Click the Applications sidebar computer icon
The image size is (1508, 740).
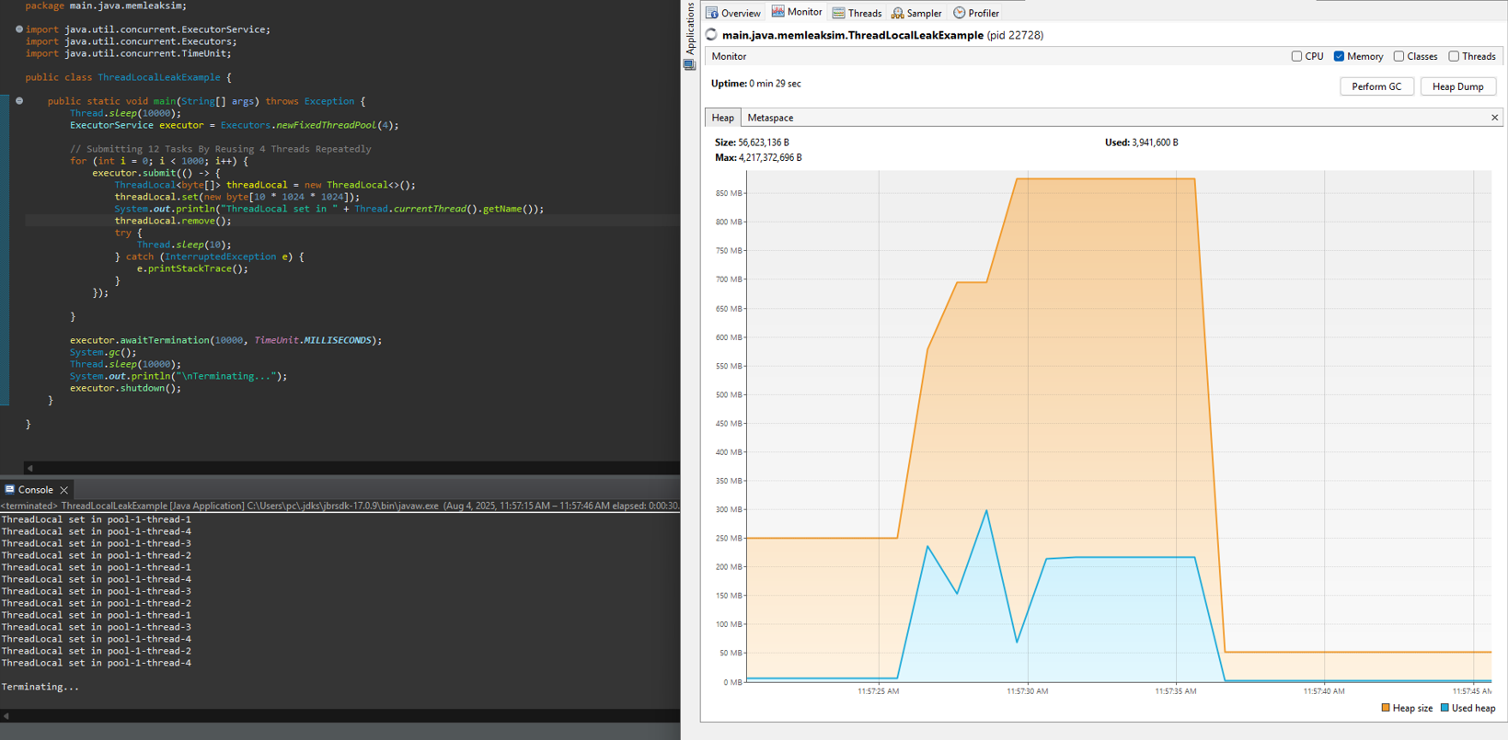coord(689,64)
